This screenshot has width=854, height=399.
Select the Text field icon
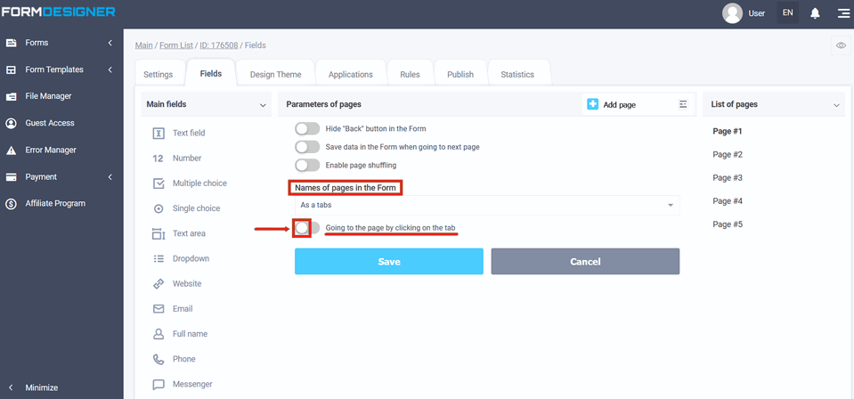click(x=159, y=133)
